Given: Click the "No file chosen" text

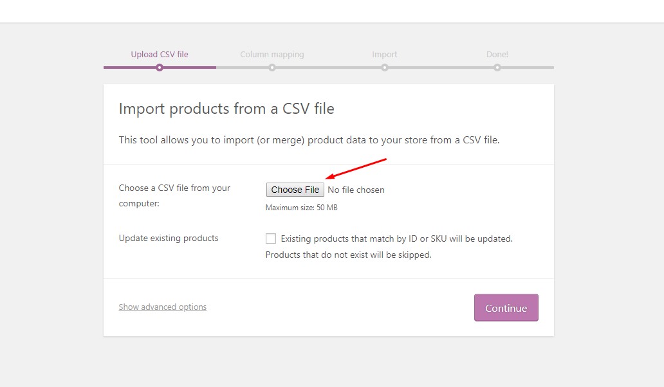Looking at the screenshot, I should pos(356,190).
